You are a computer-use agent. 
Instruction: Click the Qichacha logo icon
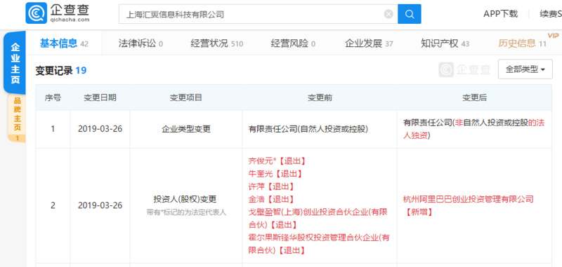tap(37, 13)
